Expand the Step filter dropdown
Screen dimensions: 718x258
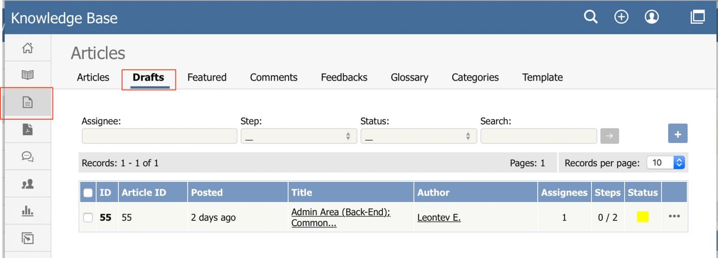tap(299, 136)
